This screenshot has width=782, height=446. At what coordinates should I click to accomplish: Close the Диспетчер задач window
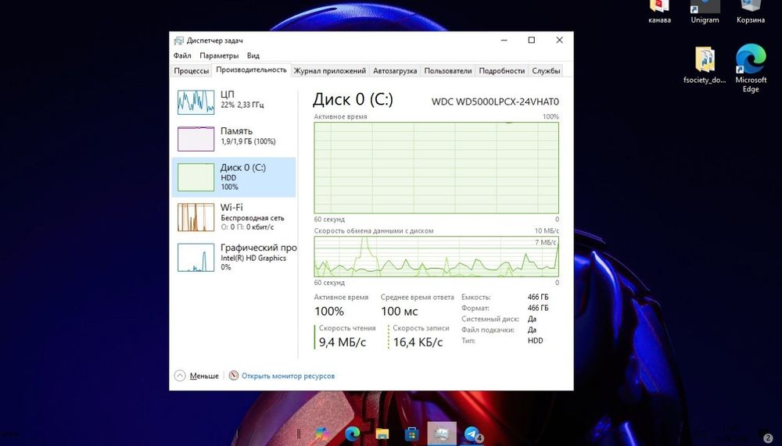point(560,41)
